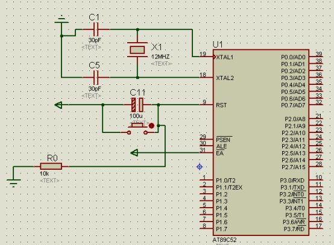334x245 pixels.
Task: Click the 30pF value under C5
Action: 95,88
